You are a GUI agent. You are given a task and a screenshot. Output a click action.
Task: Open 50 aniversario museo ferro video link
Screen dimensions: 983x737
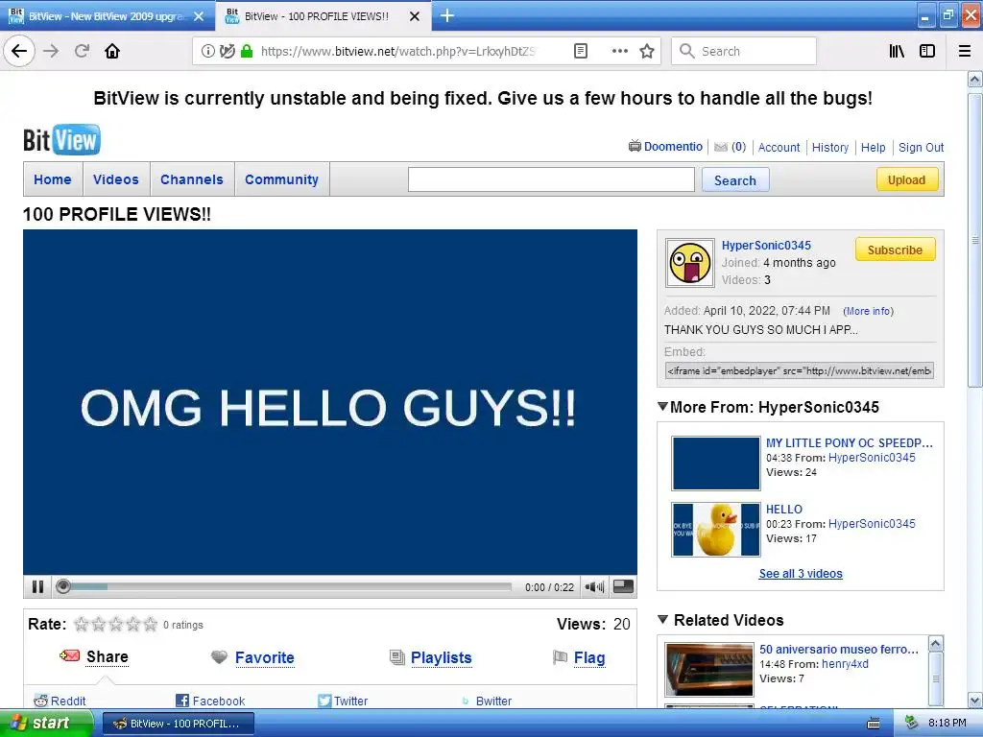click(839, 650)
